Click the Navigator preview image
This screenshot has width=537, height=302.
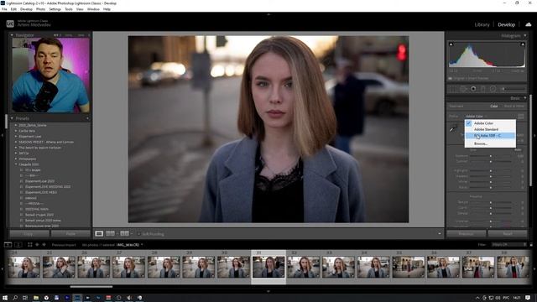(50, 75)
